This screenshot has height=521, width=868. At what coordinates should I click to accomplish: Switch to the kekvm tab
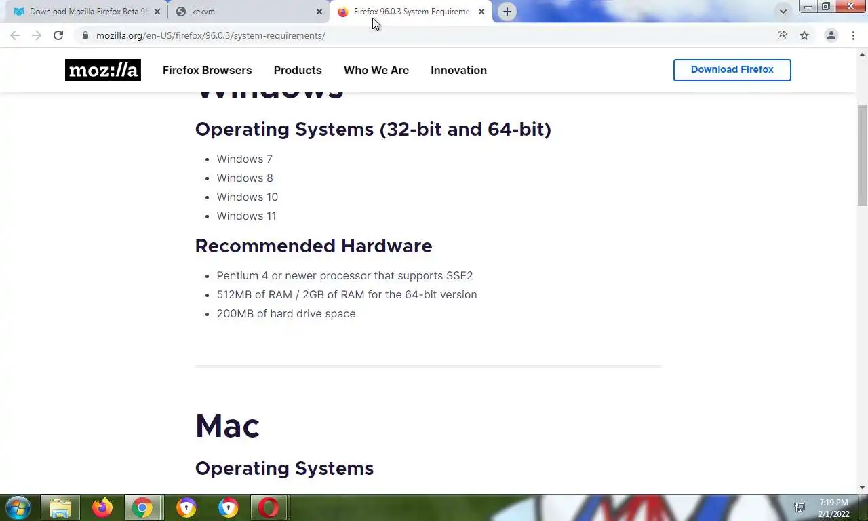(x=248, y=12)
